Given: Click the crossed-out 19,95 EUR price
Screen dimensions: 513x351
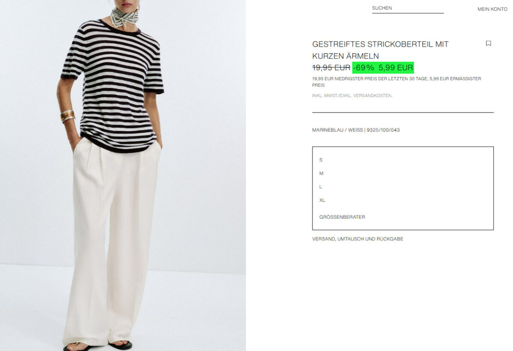Looking at the screenshot, I should [331, 68].
